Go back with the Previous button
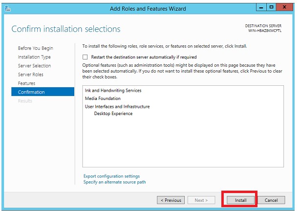The height and width of the screenshot is (215, 299). tap(171, 200)
